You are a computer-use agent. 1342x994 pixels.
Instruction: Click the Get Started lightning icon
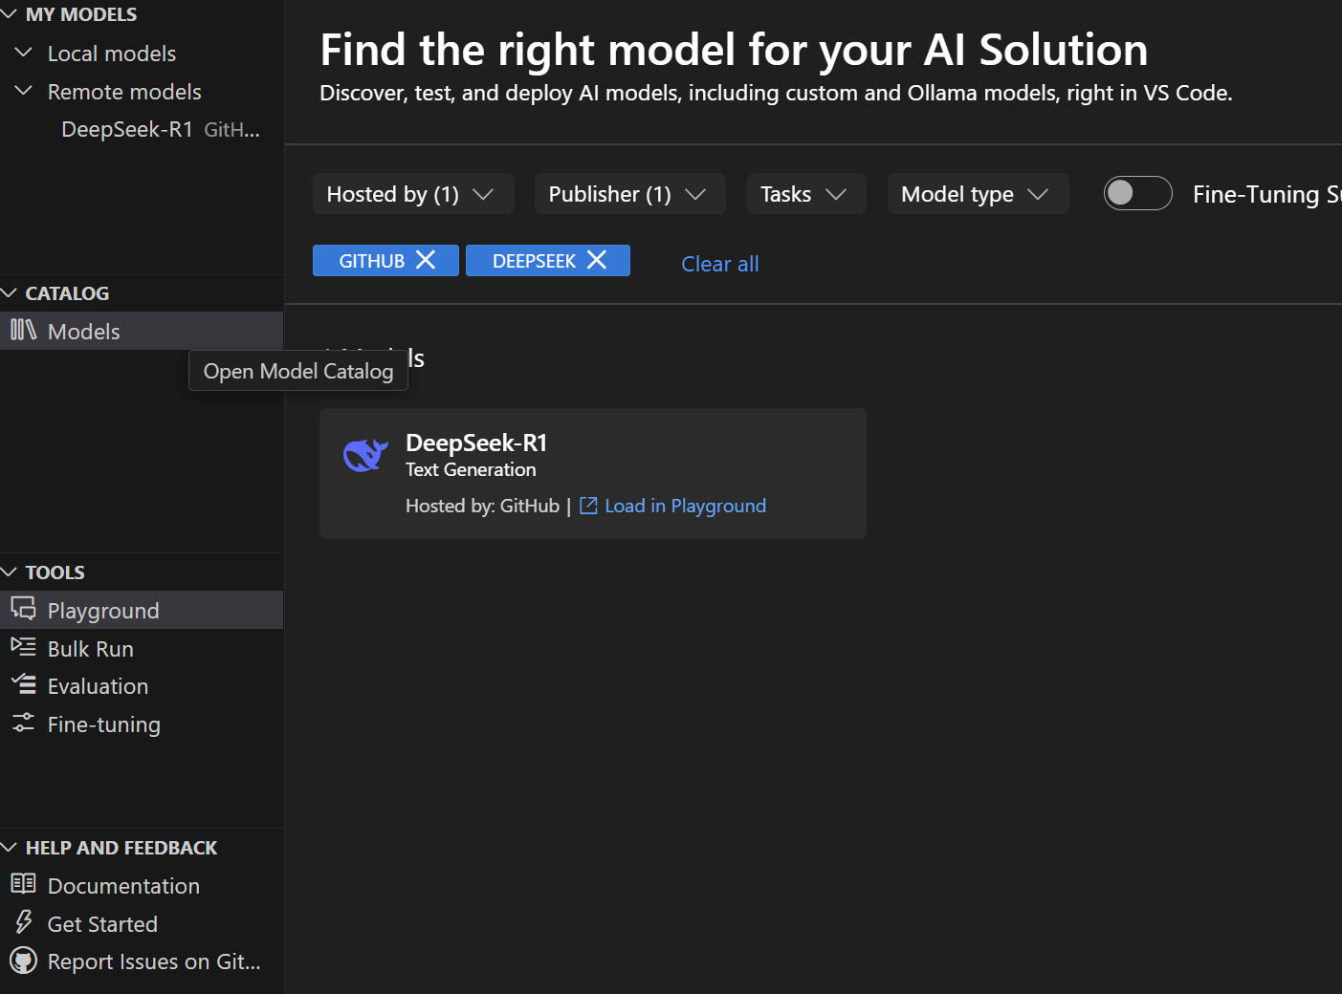23,922
